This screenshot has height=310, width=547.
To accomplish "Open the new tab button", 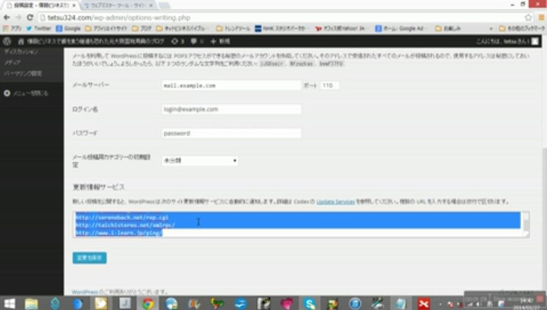I will click(x=164, y=5).
